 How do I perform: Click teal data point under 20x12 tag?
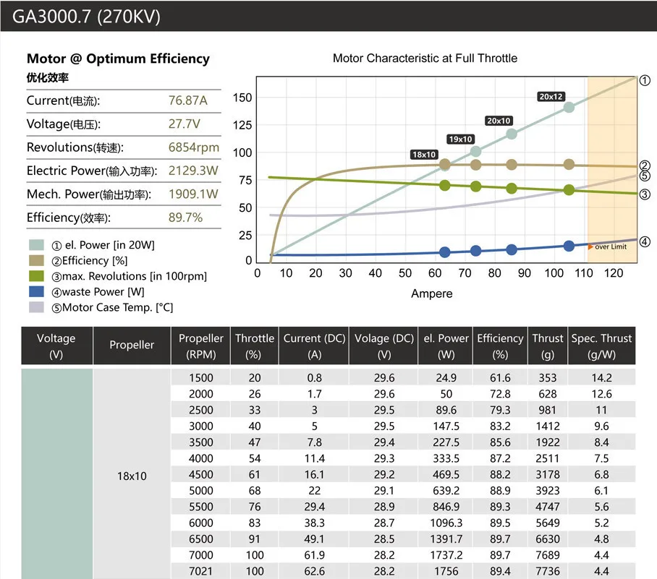point(569,107)
